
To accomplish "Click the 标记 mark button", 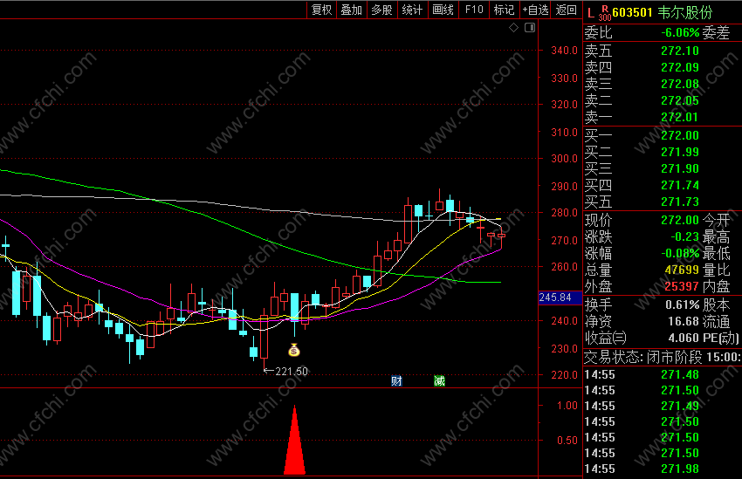I will pos(504,10).
